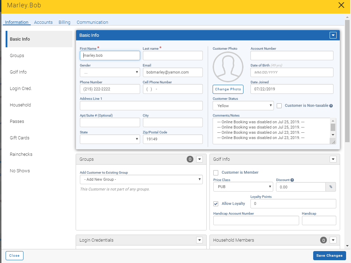Viewport: 351px width, 263px height.
Task: Click the Handicap Account Number field
Action: tap(256, 221)
